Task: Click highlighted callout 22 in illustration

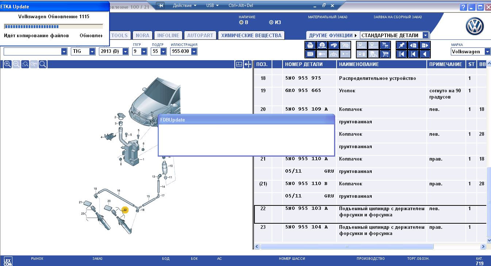Action: click(125, 210)
